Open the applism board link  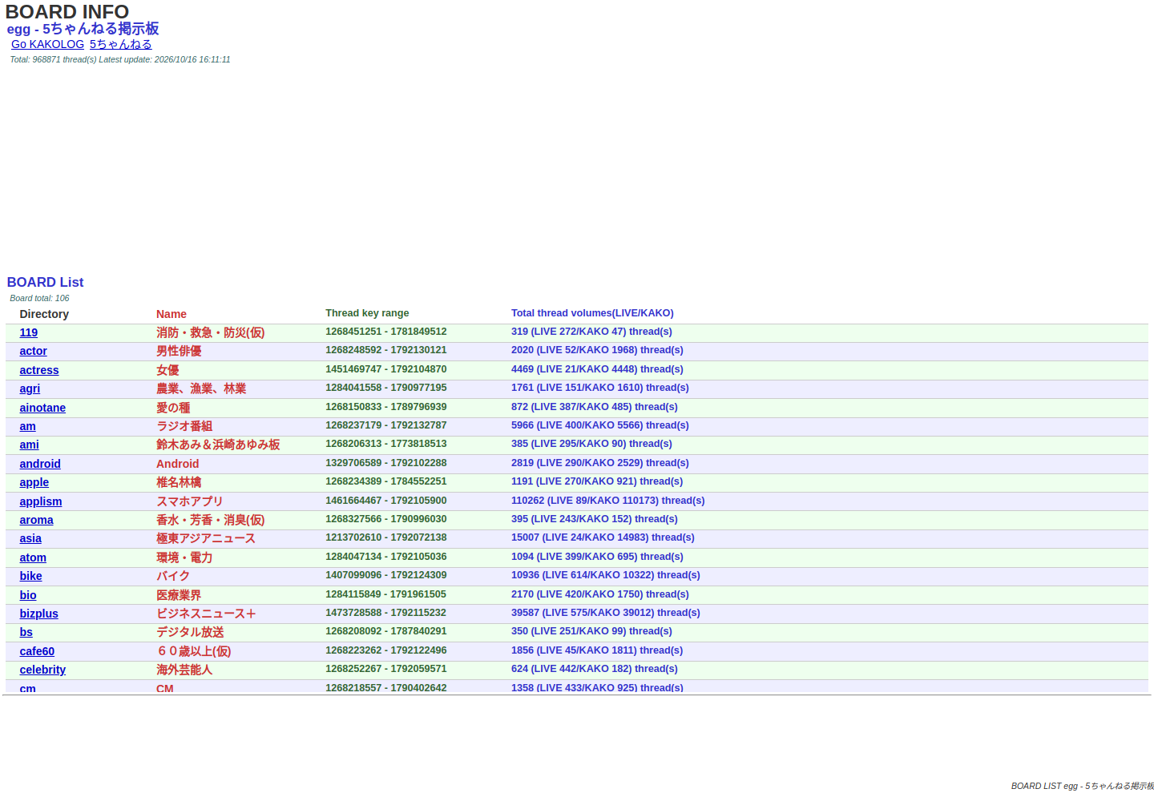coord(41,501)
